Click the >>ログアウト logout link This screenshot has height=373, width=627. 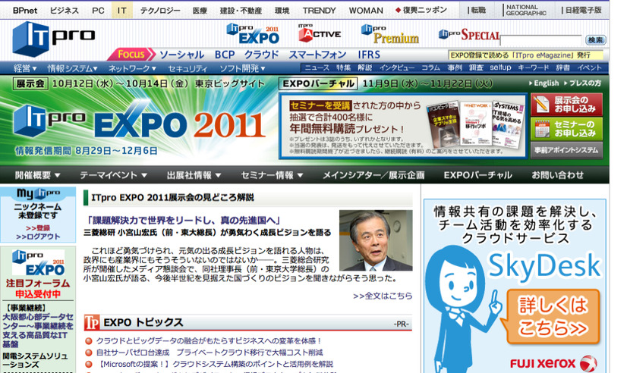(38, 237)
